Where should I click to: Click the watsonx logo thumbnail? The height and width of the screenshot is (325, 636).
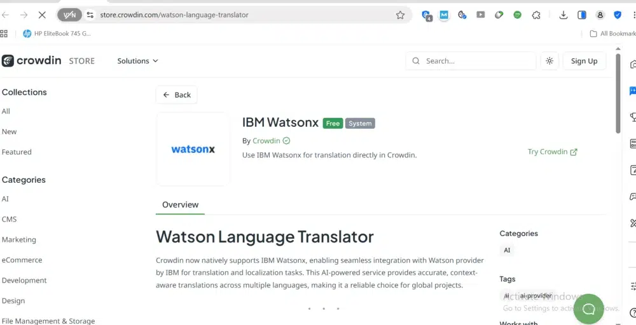tap(193, 149)
